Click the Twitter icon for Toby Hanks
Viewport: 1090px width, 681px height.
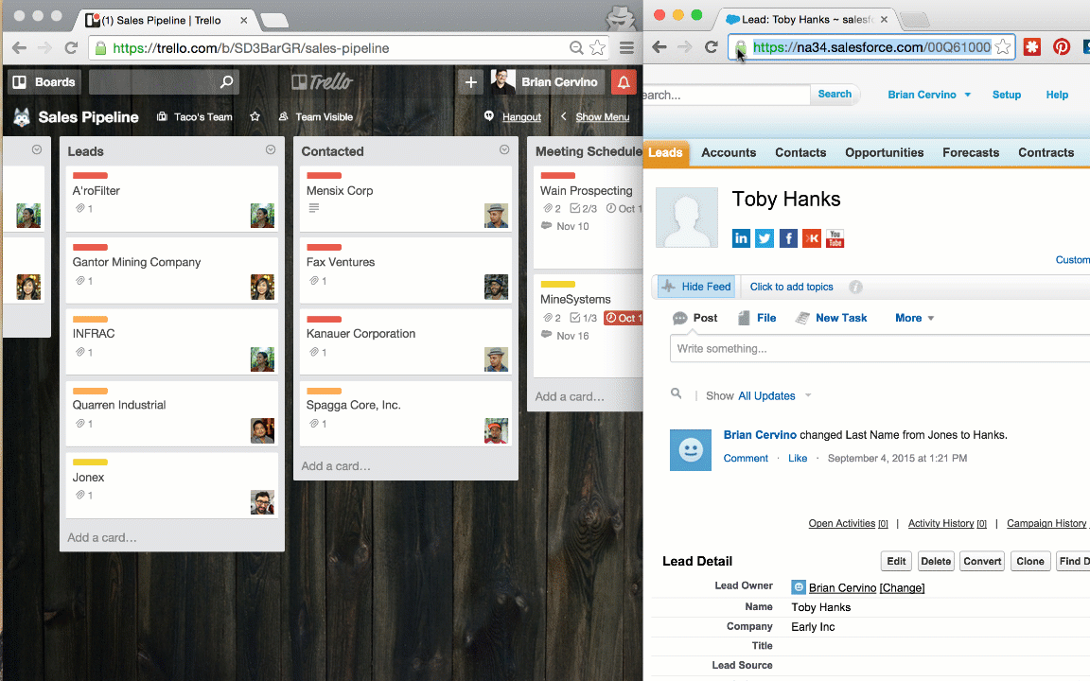pyautogui.click(x=765, y=238)
